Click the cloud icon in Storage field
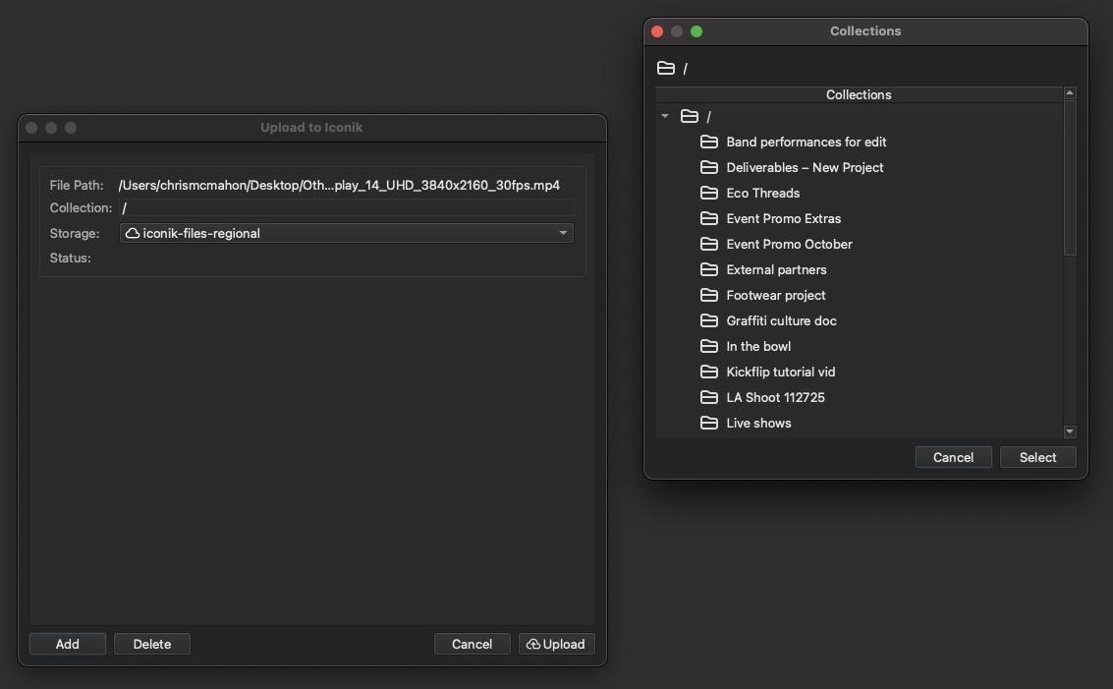The height and width of the screenshot is (689, 1113). [x=132, y=233]
